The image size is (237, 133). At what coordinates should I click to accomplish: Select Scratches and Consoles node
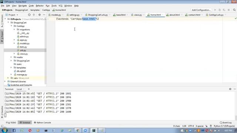(21, 85)
